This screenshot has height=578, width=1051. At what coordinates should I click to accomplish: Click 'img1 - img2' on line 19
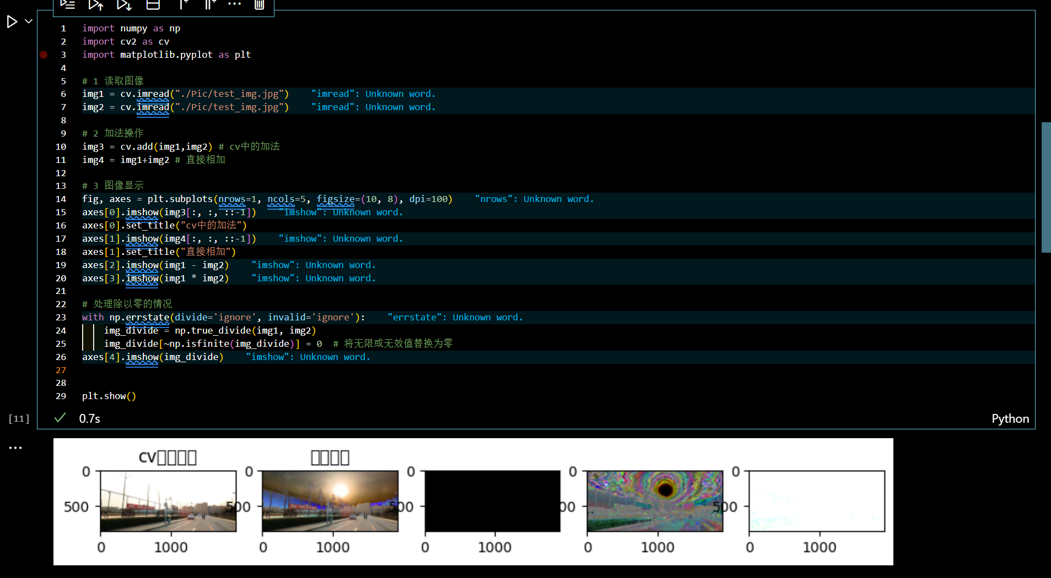[x=193, y=265]
